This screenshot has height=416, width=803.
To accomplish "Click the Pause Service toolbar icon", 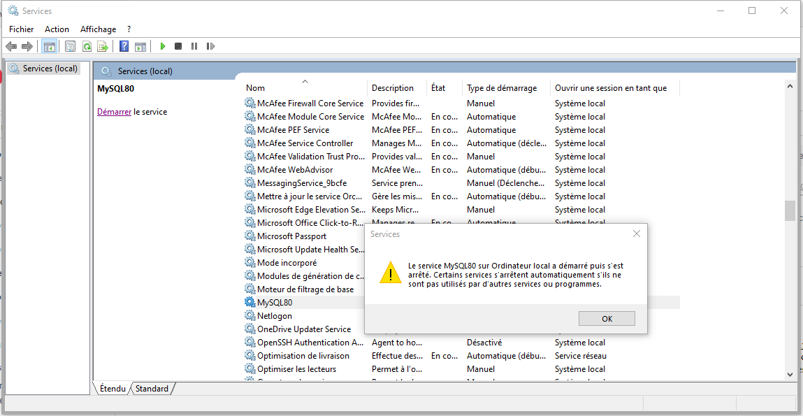I will pyautogui.click(x=194, y=46).
